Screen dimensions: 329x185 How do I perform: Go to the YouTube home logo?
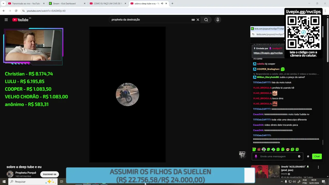(x=20, y=20)
